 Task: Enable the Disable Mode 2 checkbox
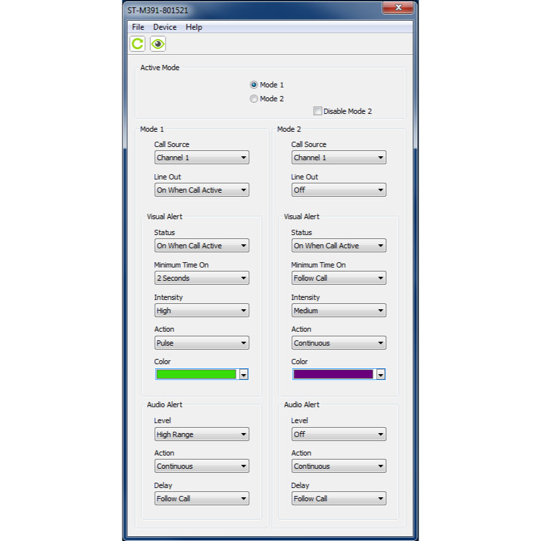click(x=318, y=111)
